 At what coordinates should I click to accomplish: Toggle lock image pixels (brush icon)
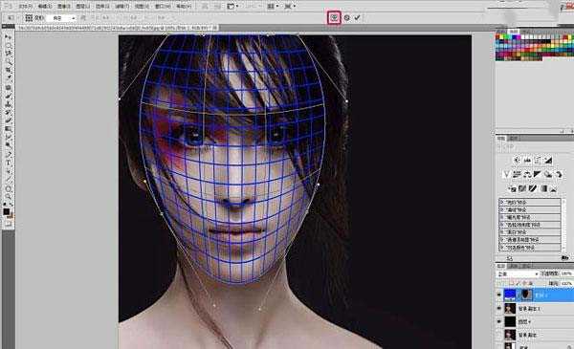coord(518,283)
